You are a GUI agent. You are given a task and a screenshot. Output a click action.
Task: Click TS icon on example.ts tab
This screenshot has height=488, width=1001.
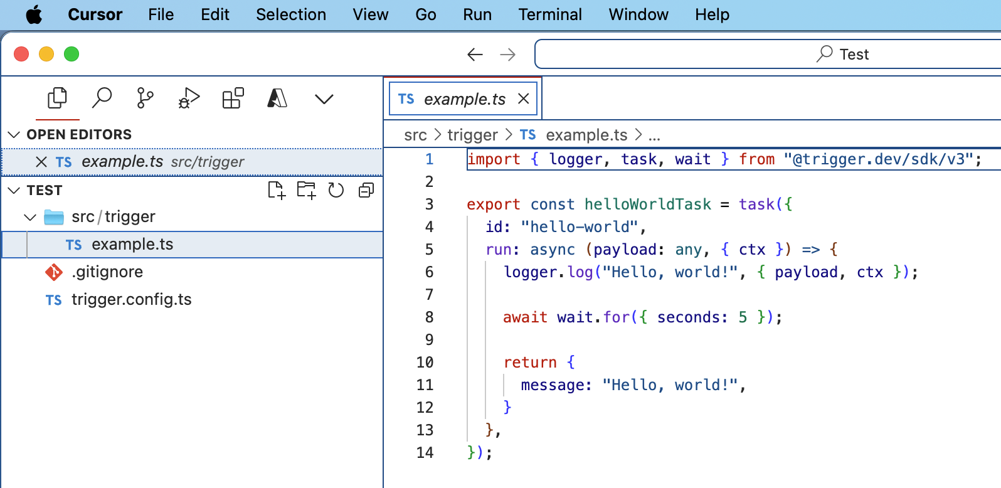(x=406, y=99)
